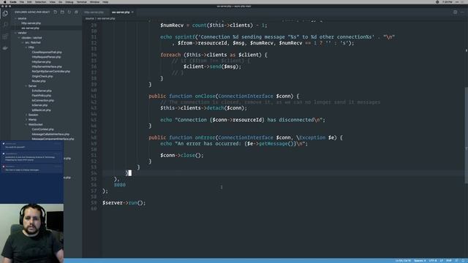This screenshot has height=263, width=468.
Task: Click the PHP language mode status item
Action: tap(449, 261)
